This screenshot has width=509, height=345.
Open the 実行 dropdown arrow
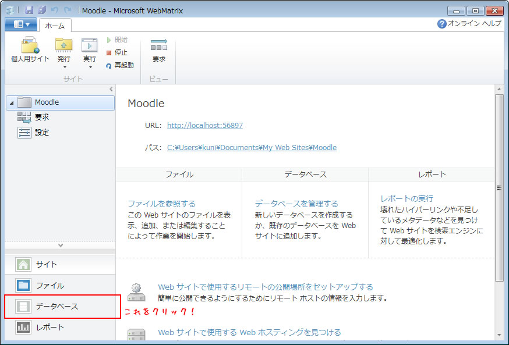[x=89, y=67]
